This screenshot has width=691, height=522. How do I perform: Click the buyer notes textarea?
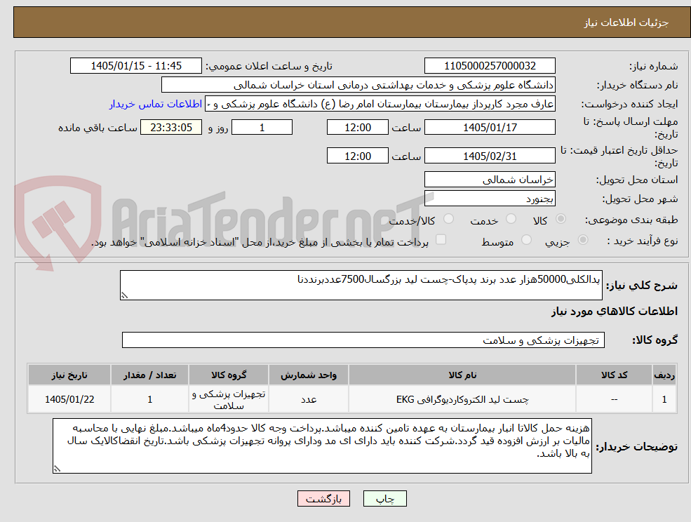pos(322,446)
